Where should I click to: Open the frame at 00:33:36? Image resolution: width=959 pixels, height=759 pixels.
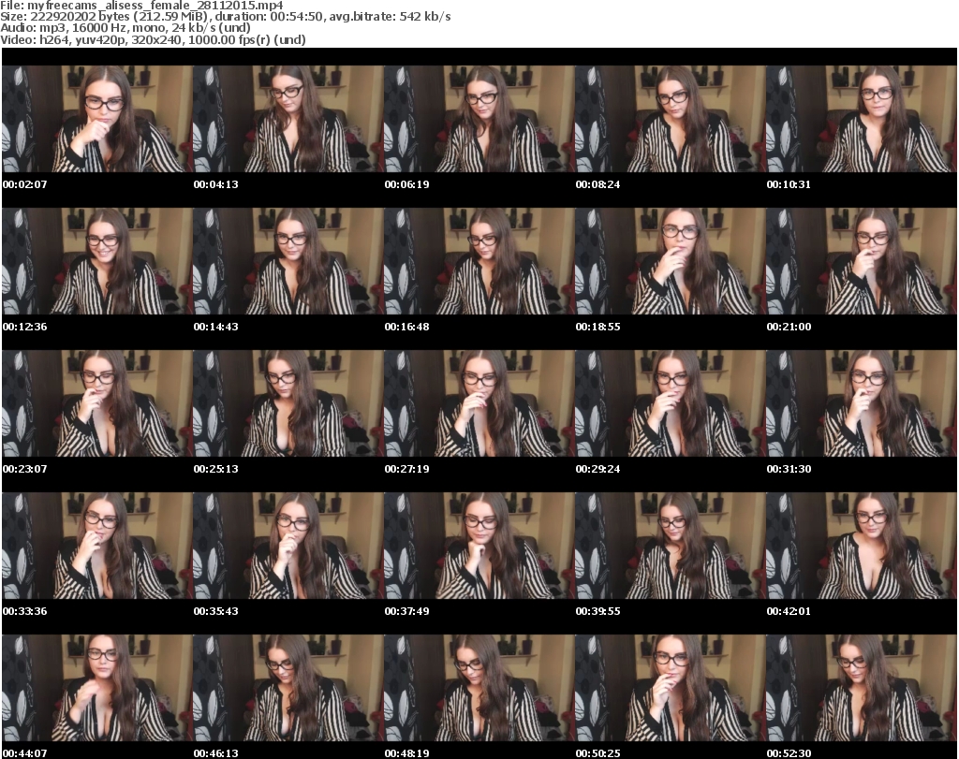pyautogui.click(x=97, y=546)
